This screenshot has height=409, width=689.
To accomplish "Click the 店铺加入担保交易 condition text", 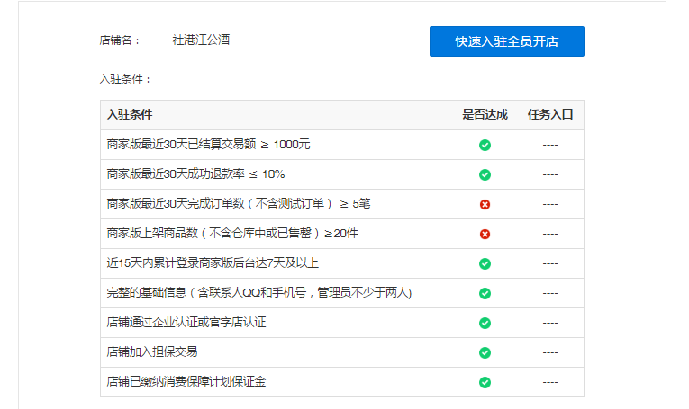I will 151,351.
